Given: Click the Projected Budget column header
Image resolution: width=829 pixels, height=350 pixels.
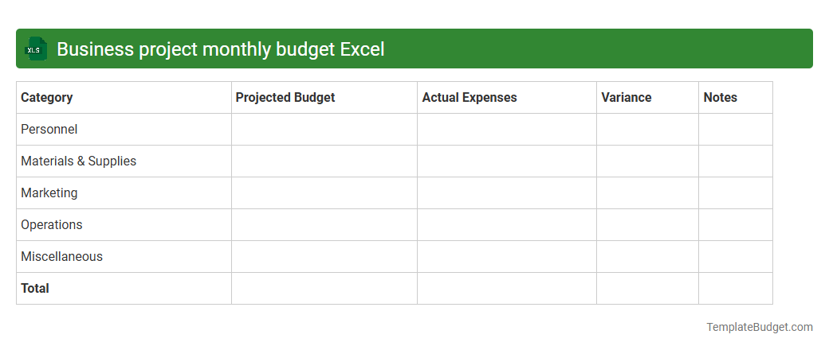Looking at the screenshot, I should tap(324, 98).
